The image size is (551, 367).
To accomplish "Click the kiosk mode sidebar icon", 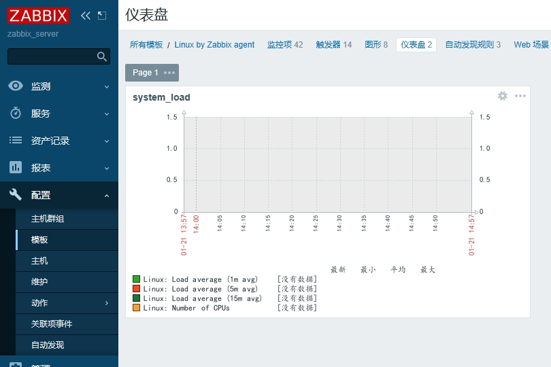I will [102, 15].
